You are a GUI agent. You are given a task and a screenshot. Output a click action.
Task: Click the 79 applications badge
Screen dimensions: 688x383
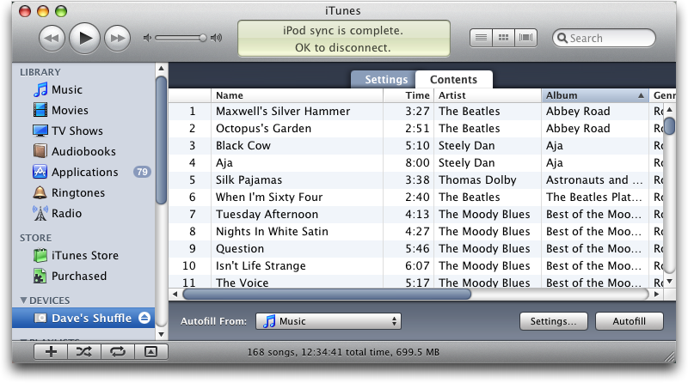142,173
